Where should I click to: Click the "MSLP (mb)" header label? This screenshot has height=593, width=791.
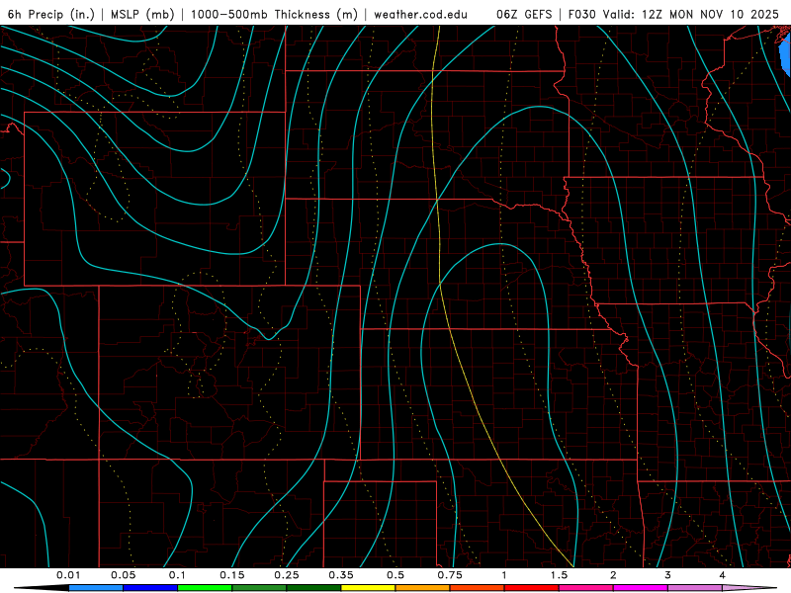pos(142,14)
